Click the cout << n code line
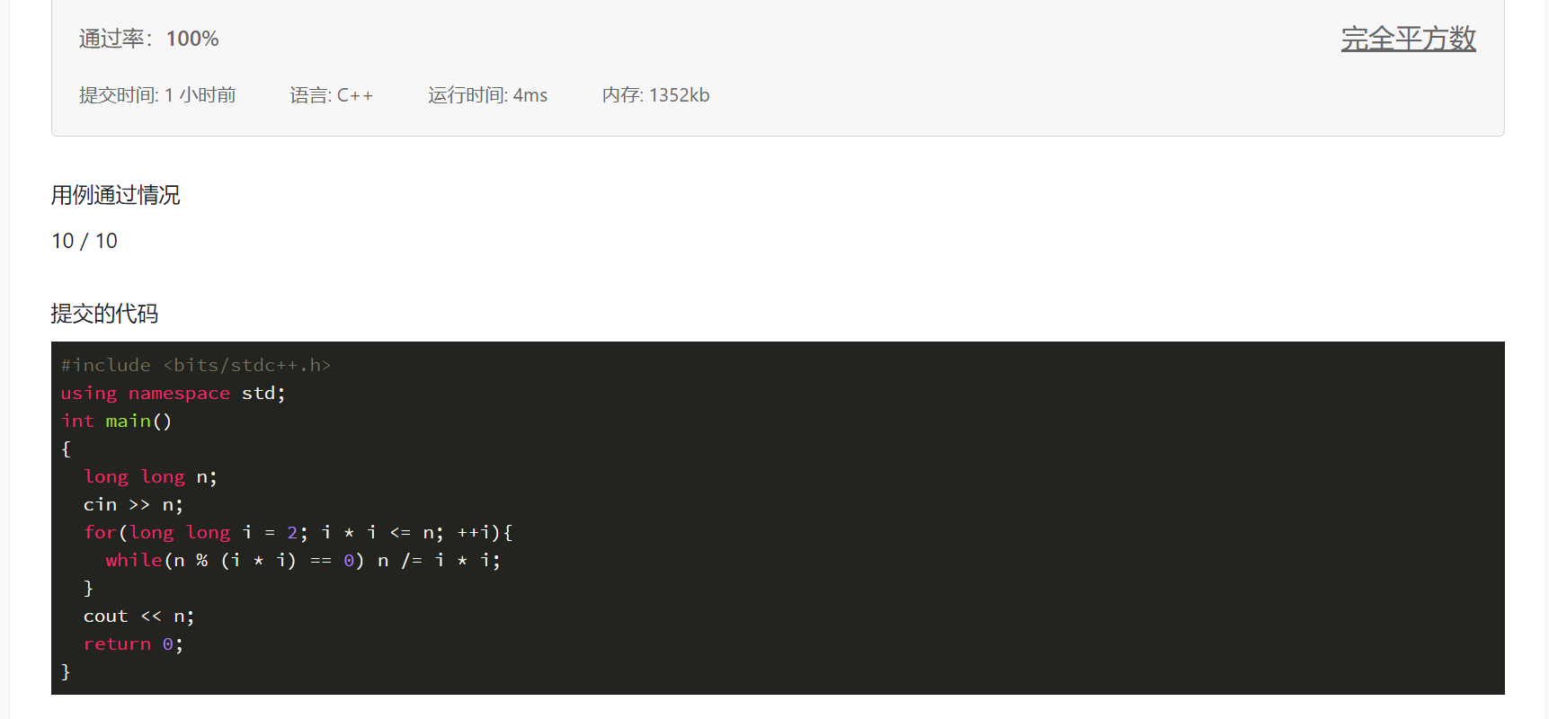Screen dimensions: 1549x719 pyautogui.click(x=138, y=616)
